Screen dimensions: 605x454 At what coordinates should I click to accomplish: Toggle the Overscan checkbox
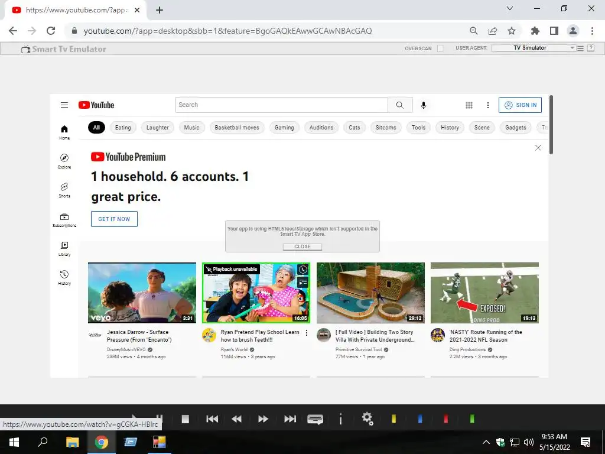[440, 48]
